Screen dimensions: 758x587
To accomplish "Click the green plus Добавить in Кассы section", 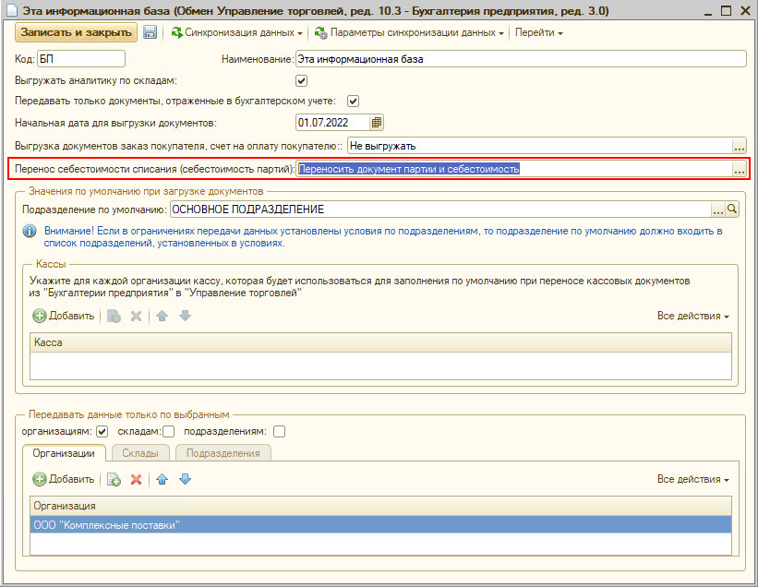I will [x=64, y=316].
